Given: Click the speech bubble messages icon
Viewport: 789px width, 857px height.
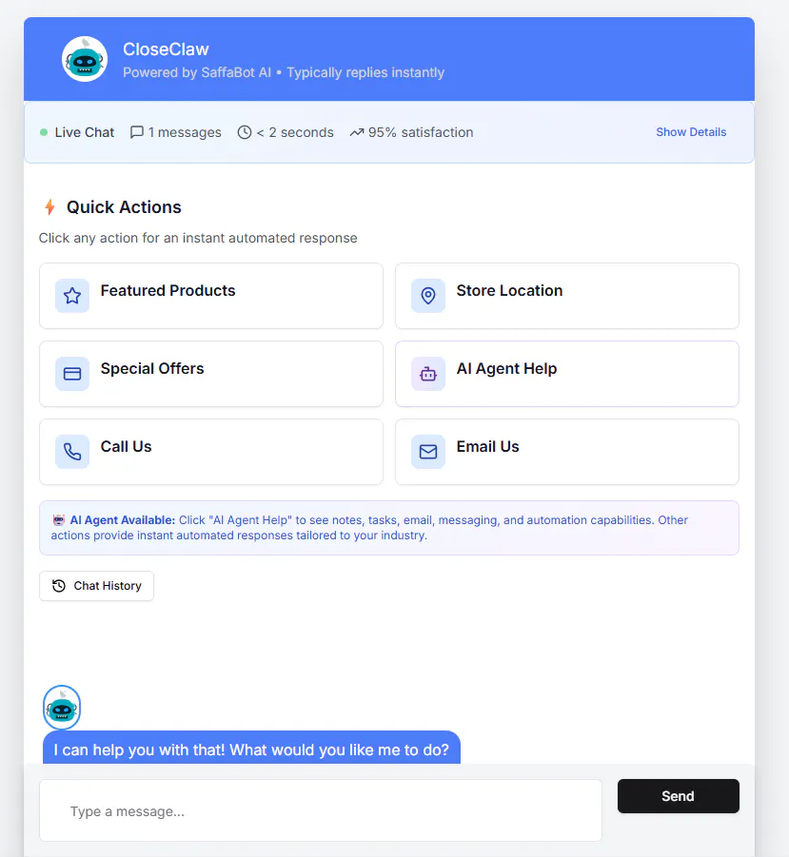Looking at the screenshot, I should (137, 132).
